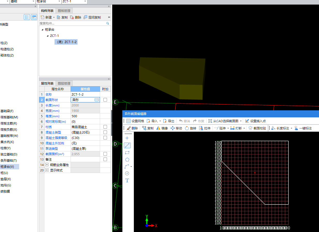319x232 pixels.
Task: Select 筏板基础(M) in component type list
Action: pyautogui.click(x=9, y=117)
